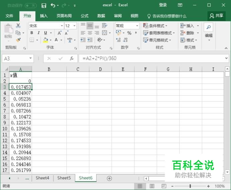
Task: Cut selection with the scissors icon
Action: click(18, 26)
